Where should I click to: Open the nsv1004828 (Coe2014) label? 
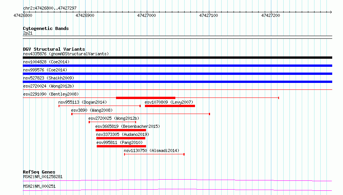pos(46,62)
